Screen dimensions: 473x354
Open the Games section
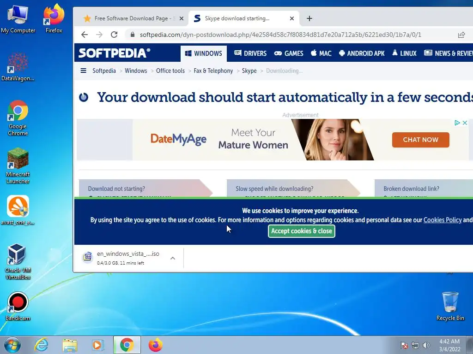289,53
